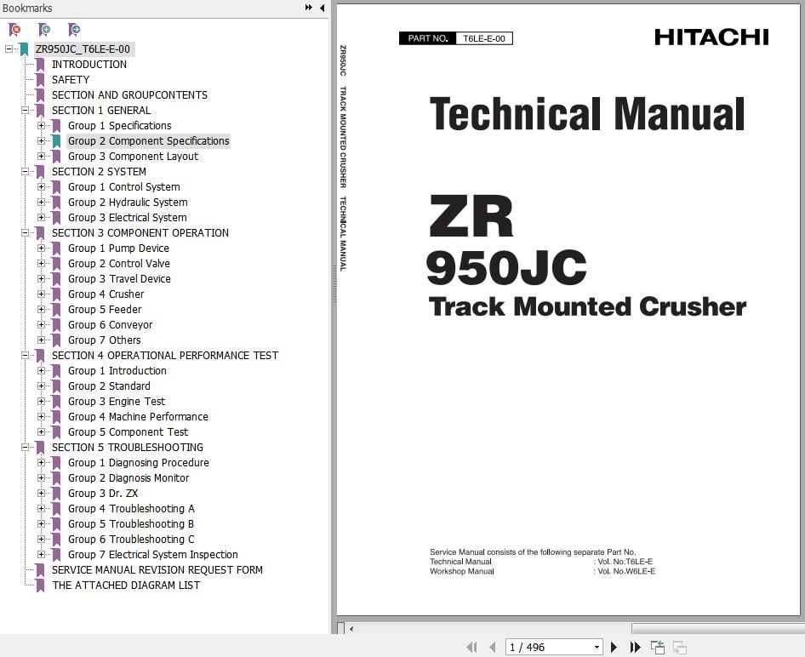Open Group 3 Engine Test bookmark

[x=117, y=402]
